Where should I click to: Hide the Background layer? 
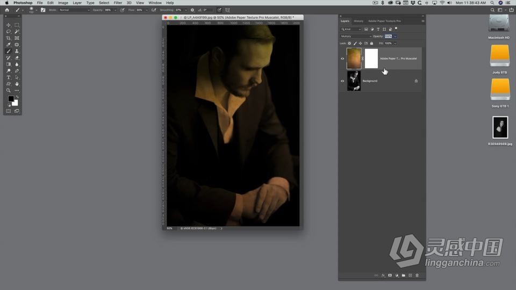click(x=342, y=81)
